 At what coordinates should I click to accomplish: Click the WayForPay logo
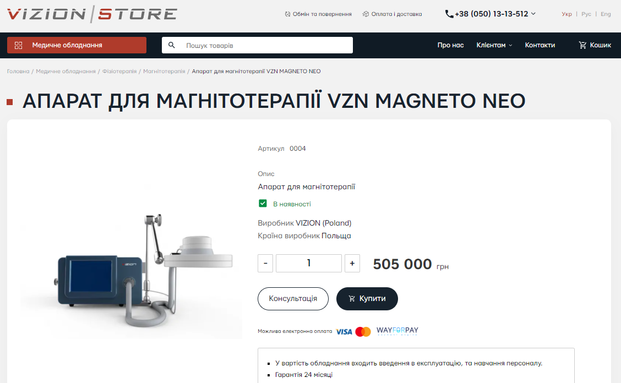click(x=397, y=331)
